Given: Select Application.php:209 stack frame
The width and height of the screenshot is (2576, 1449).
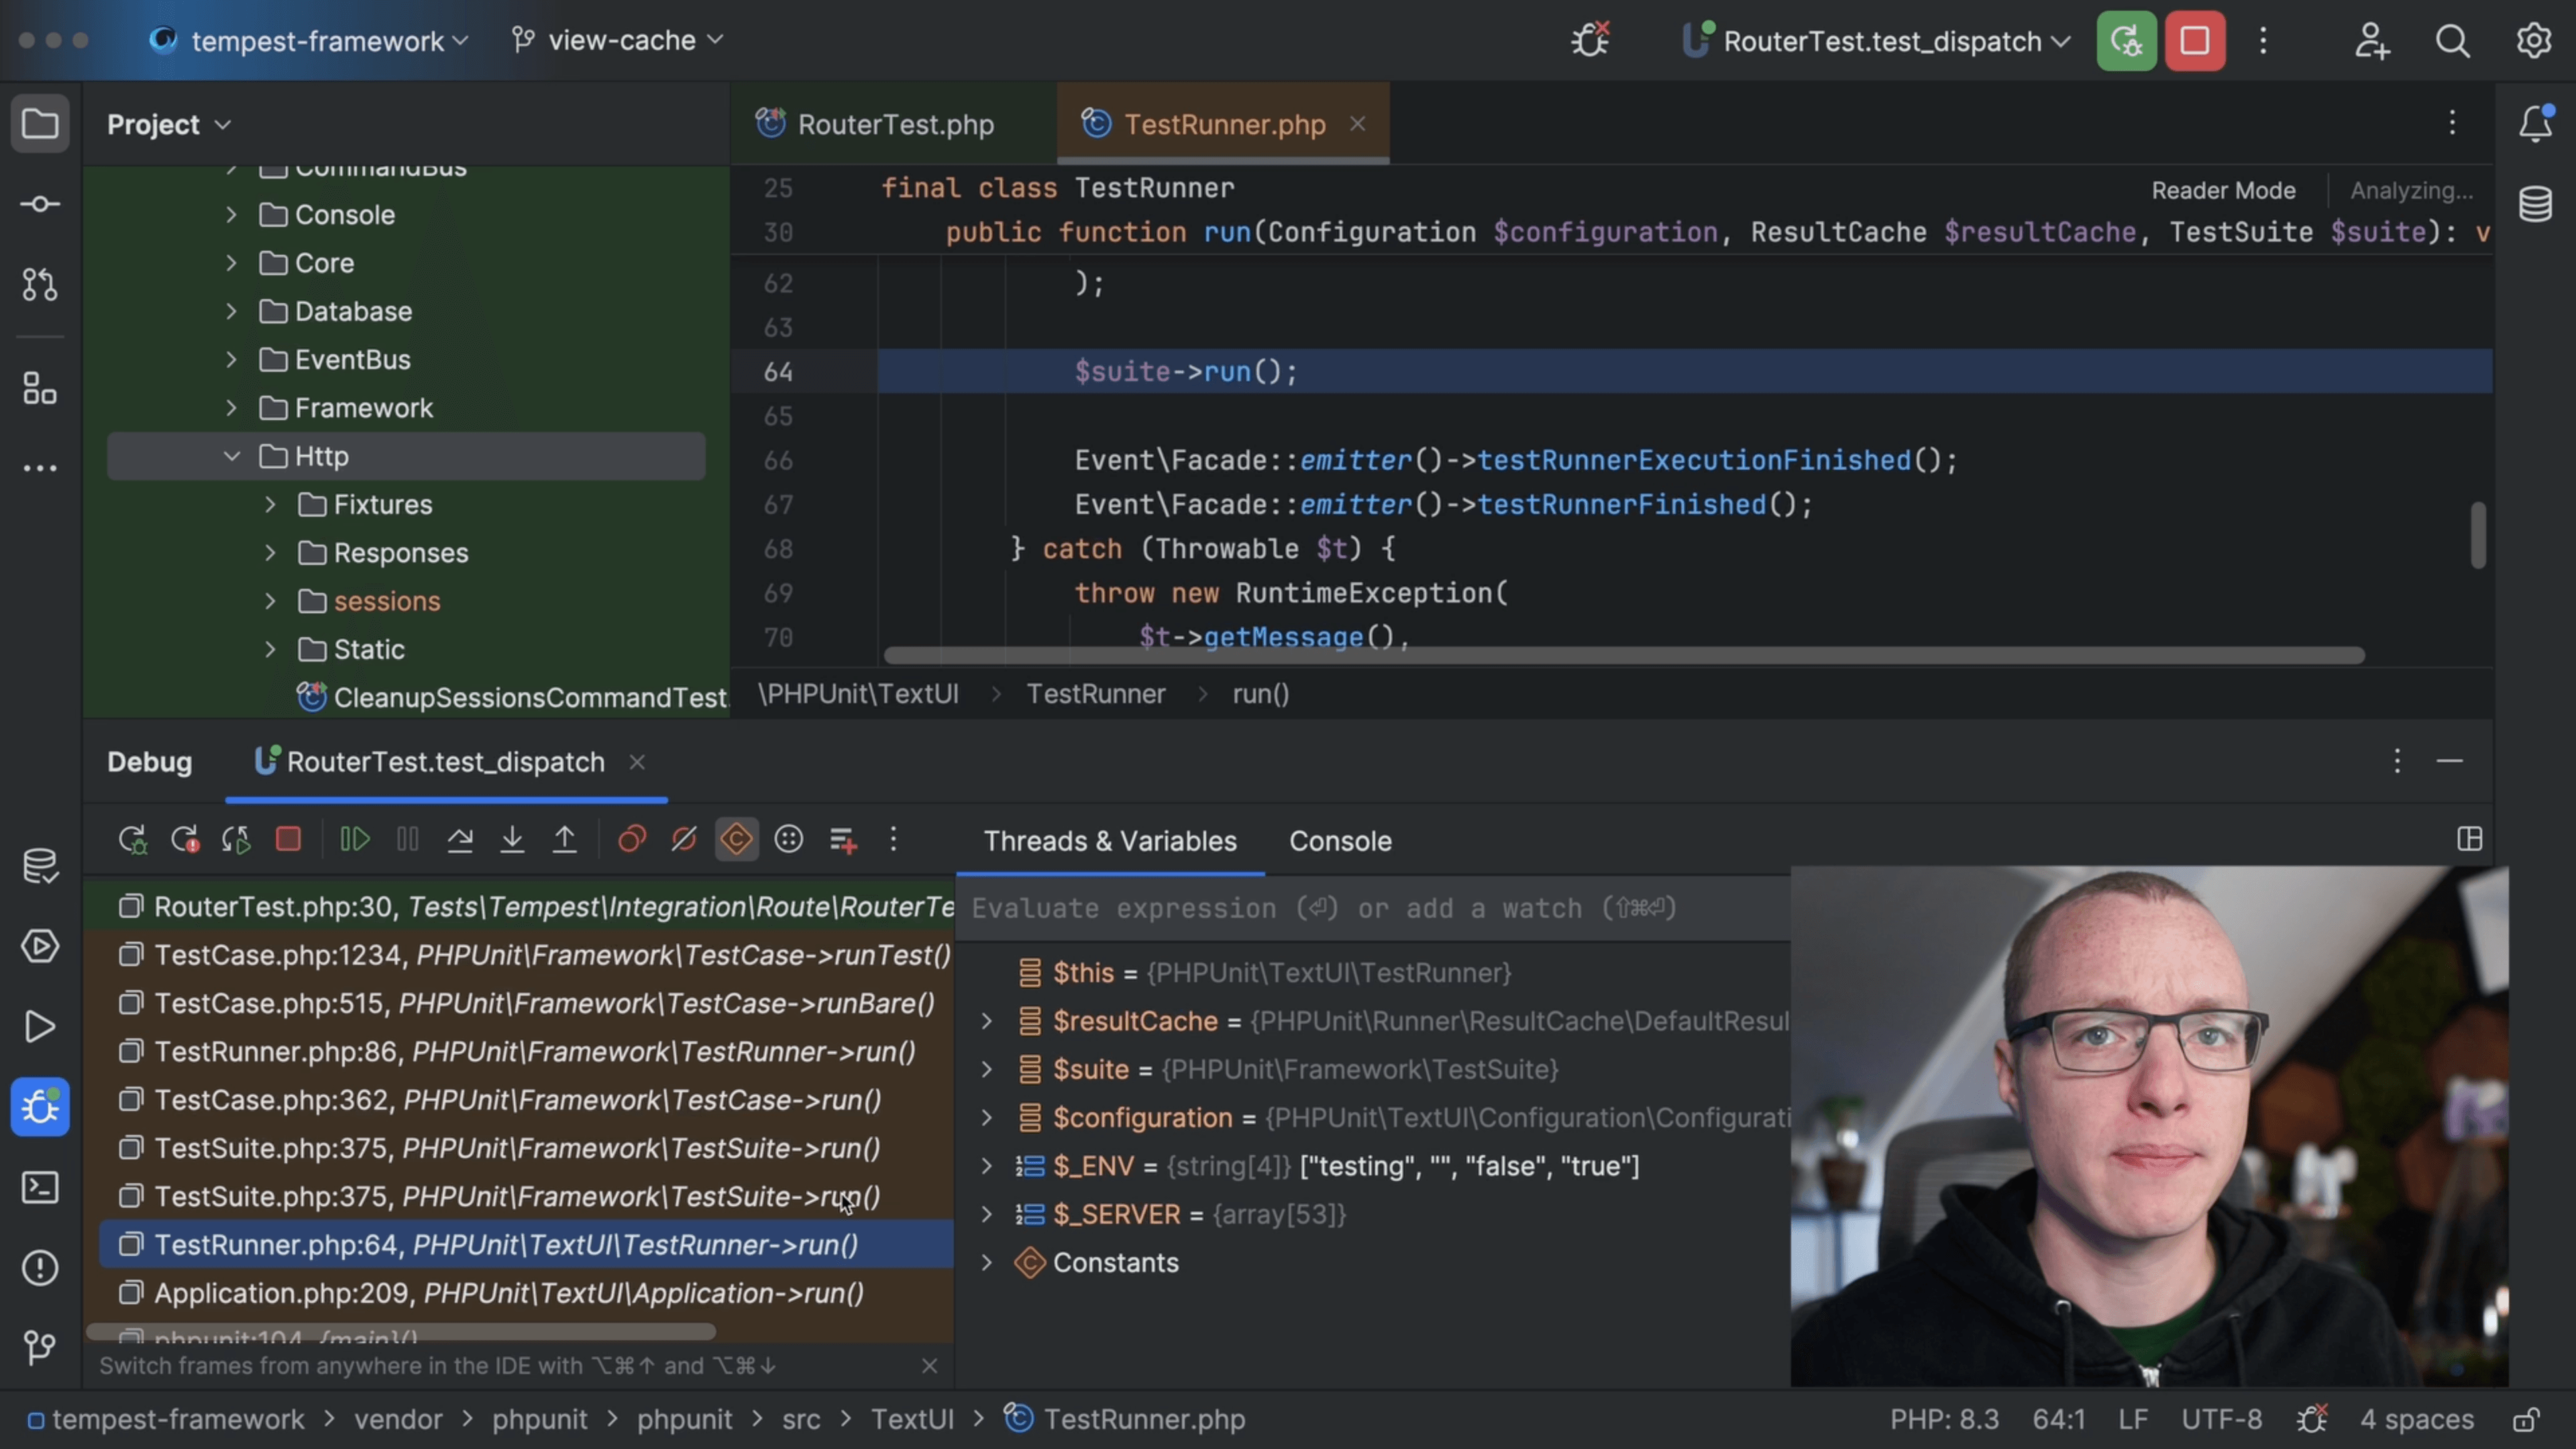Looking at the screenshot, I should 508,1293.
